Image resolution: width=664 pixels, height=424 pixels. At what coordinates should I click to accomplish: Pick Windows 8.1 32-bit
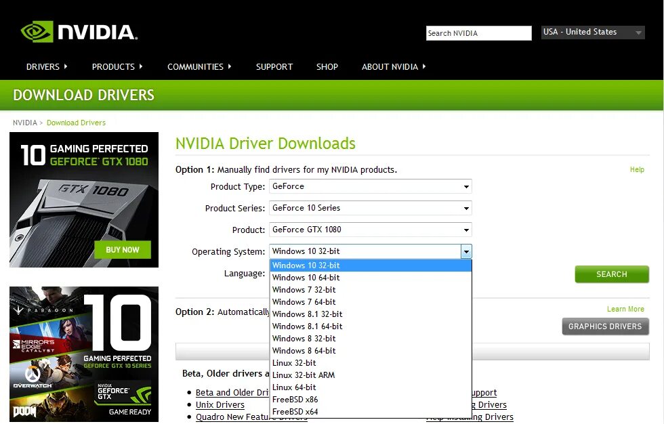371,314
